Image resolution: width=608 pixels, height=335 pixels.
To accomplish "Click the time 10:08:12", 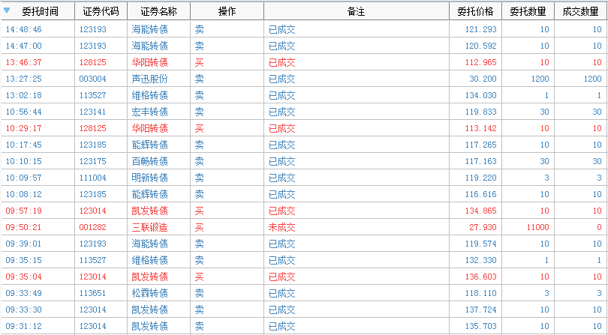I will 24,194.
